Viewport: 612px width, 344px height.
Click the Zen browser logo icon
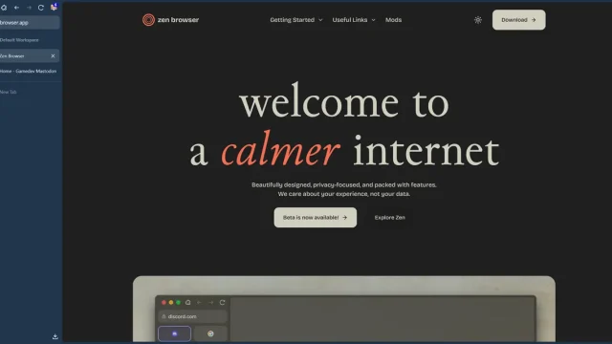pyautogui.click(x=148, y=20)
